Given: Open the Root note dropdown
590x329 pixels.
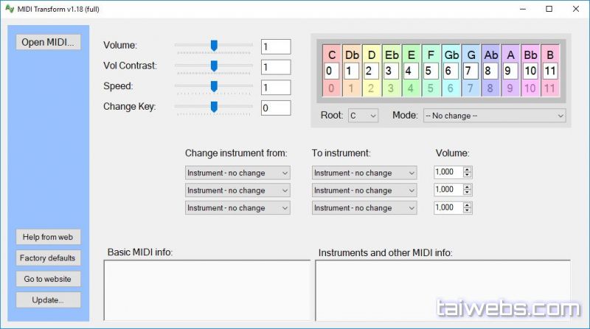Looking at the screenshot, I should [x=363, y=116].
